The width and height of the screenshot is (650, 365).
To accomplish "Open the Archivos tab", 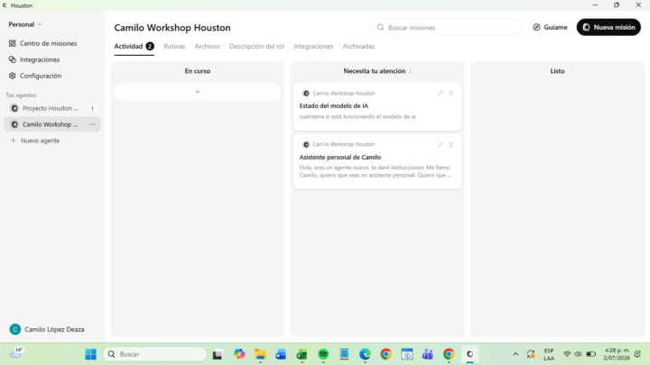I will (208, 46).
